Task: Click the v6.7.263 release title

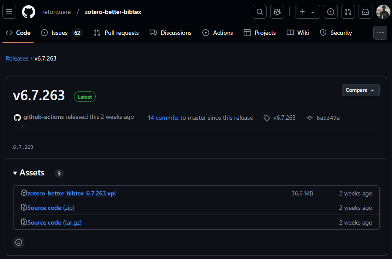Action: 39,95
